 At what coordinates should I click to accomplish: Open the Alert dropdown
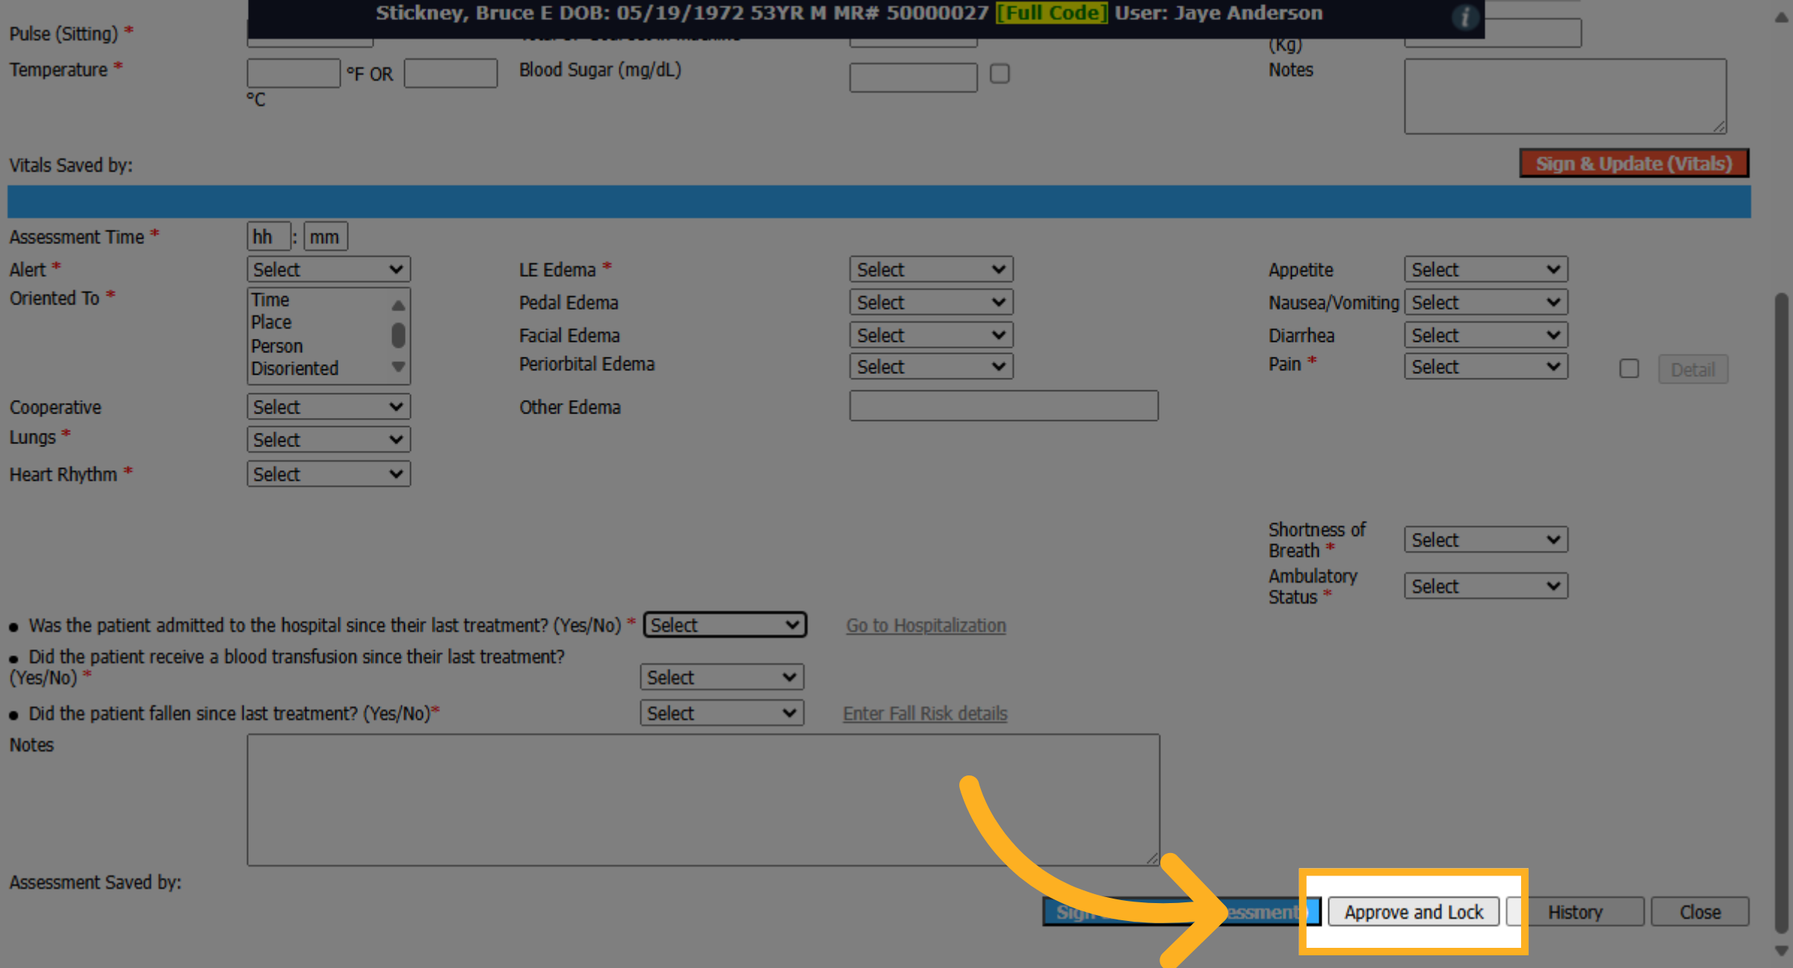[x=329, y=269]
